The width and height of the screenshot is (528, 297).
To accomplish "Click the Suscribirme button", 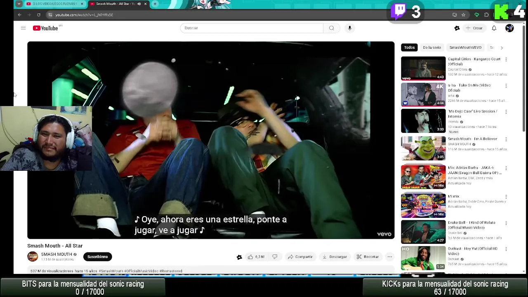I will [x=97, y=257].
